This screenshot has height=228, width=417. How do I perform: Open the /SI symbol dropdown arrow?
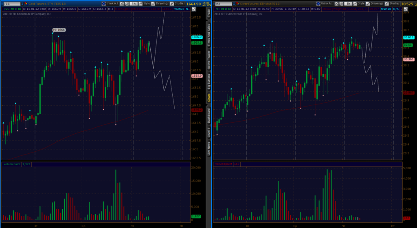point(235,4)
